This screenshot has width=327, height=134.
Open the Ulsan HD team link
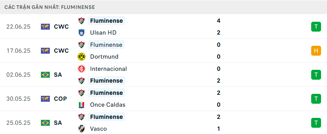click(103, 33)
